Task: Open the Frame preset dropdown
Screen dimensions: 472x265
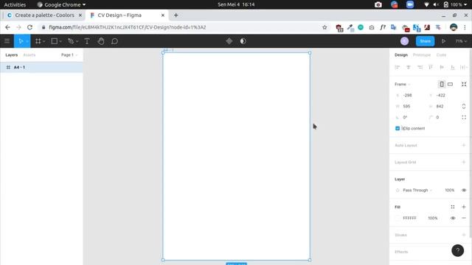Action: pos(403,84)
